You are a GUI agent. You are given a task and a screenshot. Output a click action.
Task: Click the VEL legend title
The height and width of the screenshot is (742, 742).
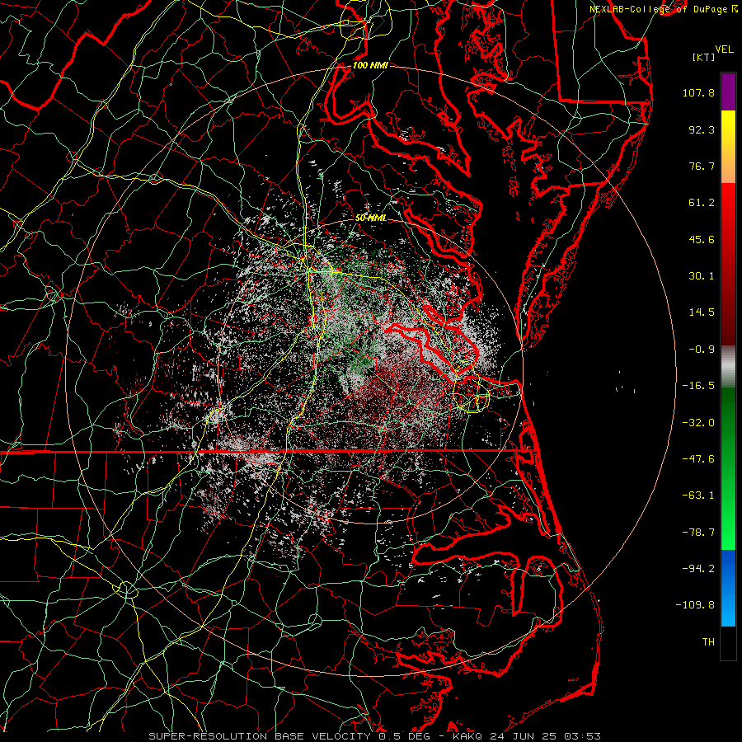coord(724,49)
